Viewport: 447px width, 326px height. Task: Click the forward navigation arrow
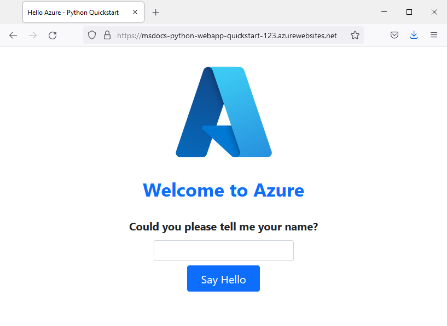click(33, 35)
